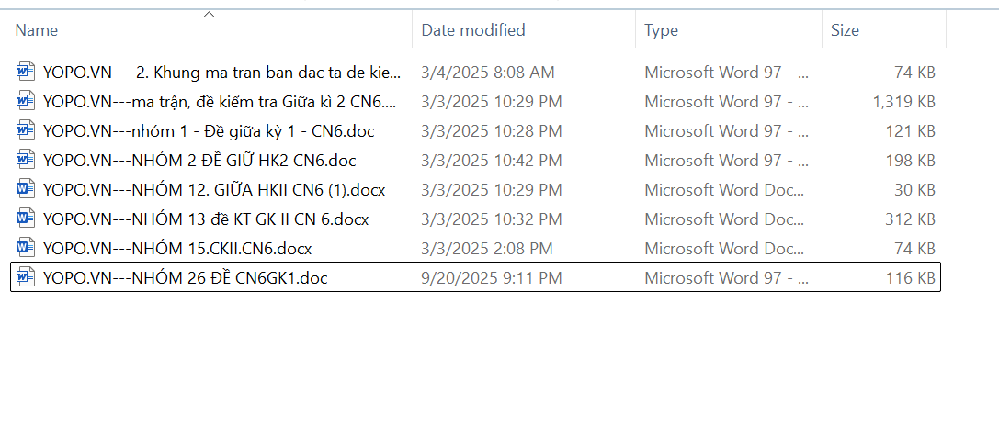Select file name NHÓM 13 đề KT GK II CN 6.docx
Image resolution: width=999 pixels, height=437 pixels.
[206, 219]
